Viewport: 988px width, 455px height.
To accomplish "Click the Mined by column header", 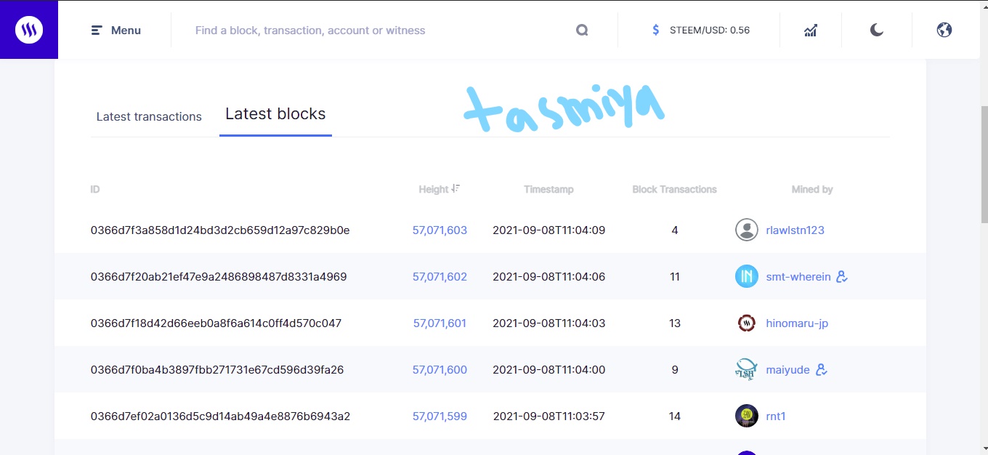I will click(x=812, y=189).
